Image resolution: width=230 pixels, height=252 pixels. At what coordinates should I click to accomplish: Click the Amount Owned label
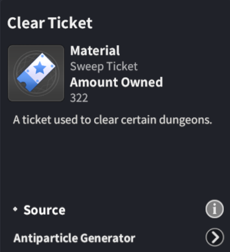116,82
